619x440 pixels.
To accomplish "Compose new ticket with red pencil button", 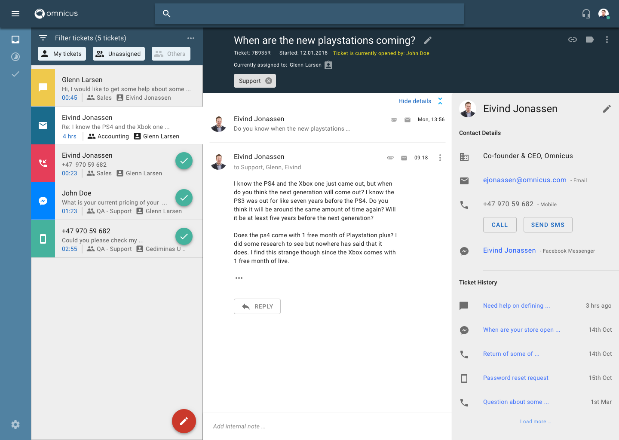I will [x=184, y=421].
